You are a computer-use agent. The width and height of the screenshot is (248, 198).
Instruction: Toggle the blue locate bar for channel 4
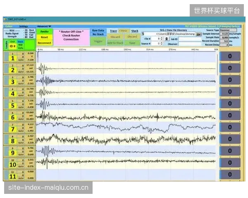[x=6, y=92]
